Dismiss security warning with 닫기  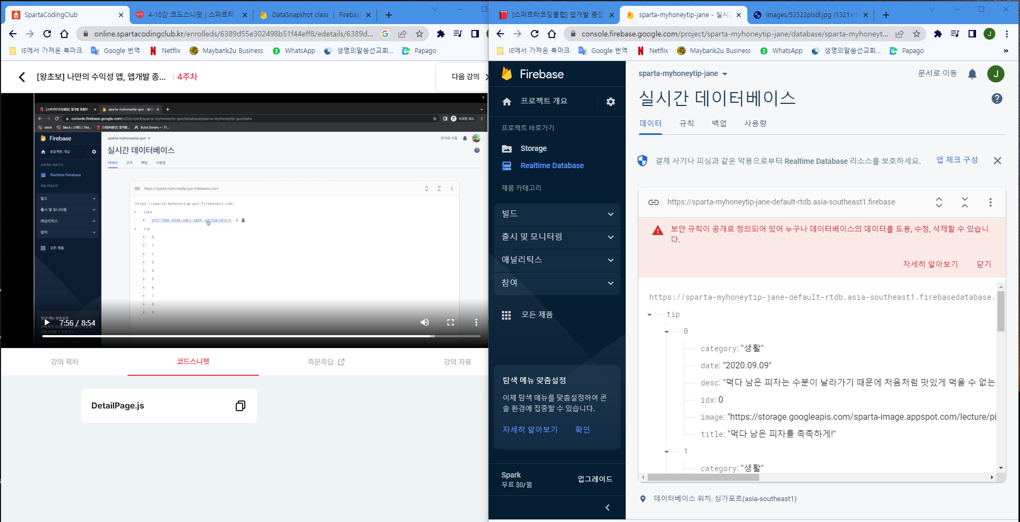click(984, 264)
